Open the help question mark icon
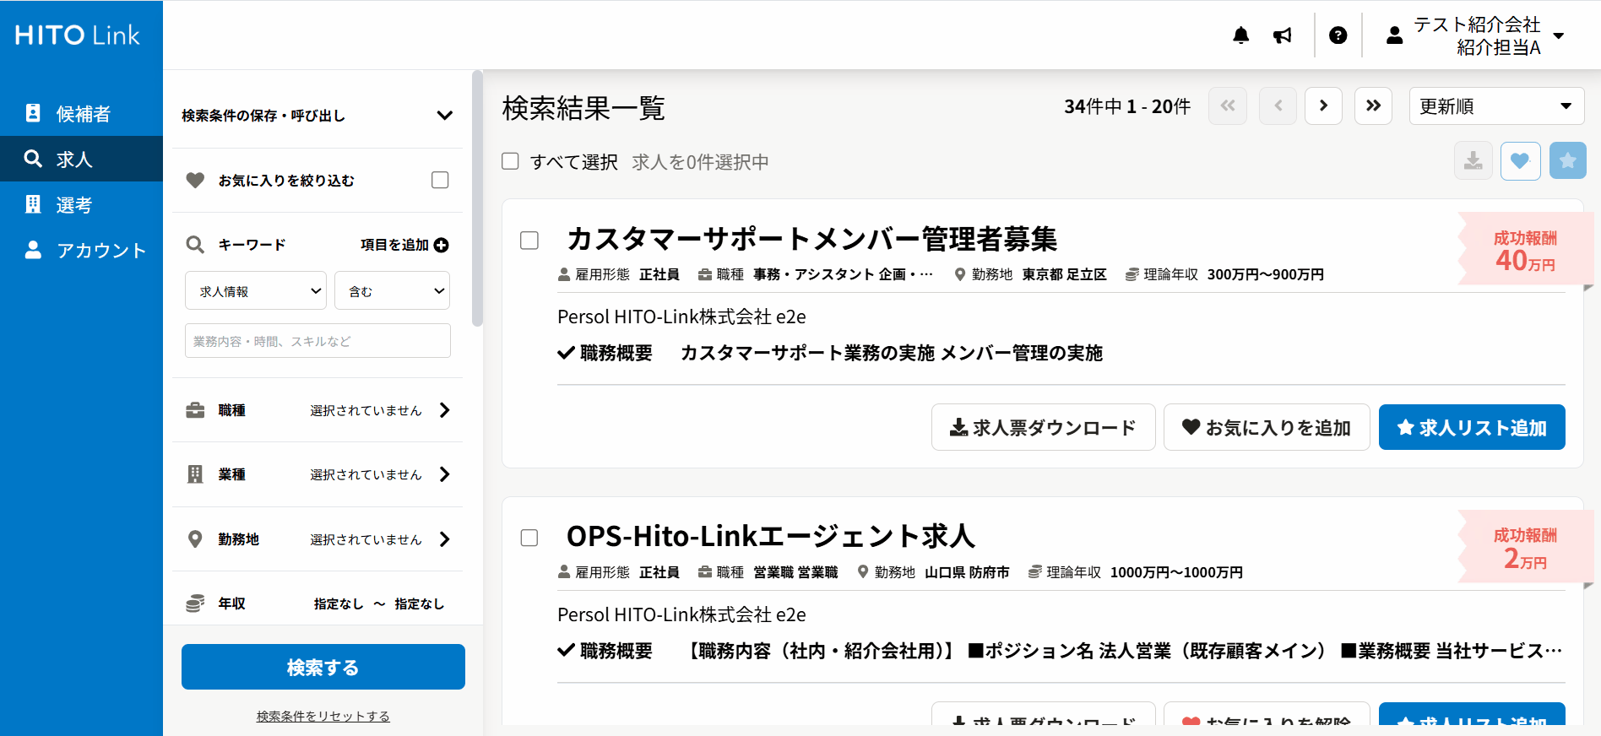Screen dimensions: 1601x736 pyautogui.click(x=1338, y=35)
